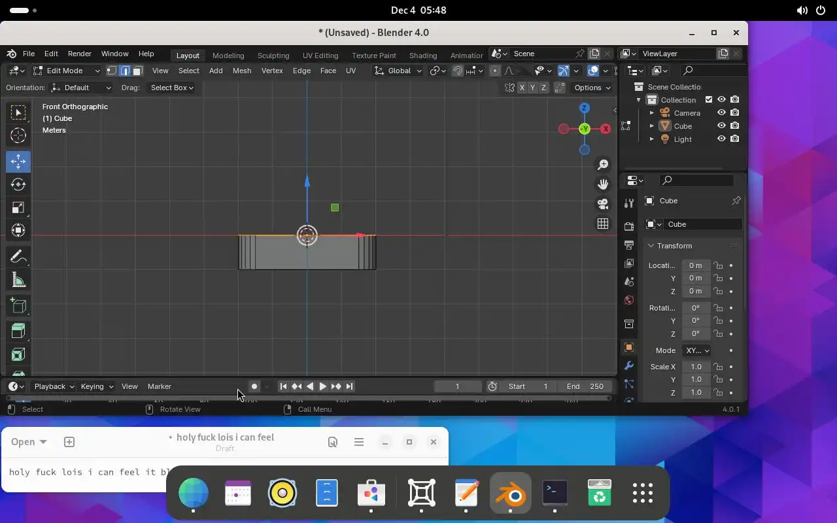Hide the Camera with its eye icon
Image resolution: width=837 pixels, height=523 pixels.
click(x=722, y=113)
